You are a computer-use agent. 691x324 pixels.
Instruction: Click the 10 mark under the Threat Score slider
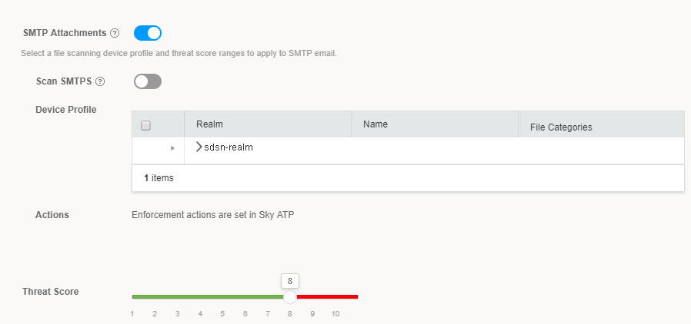click(335, 314)
